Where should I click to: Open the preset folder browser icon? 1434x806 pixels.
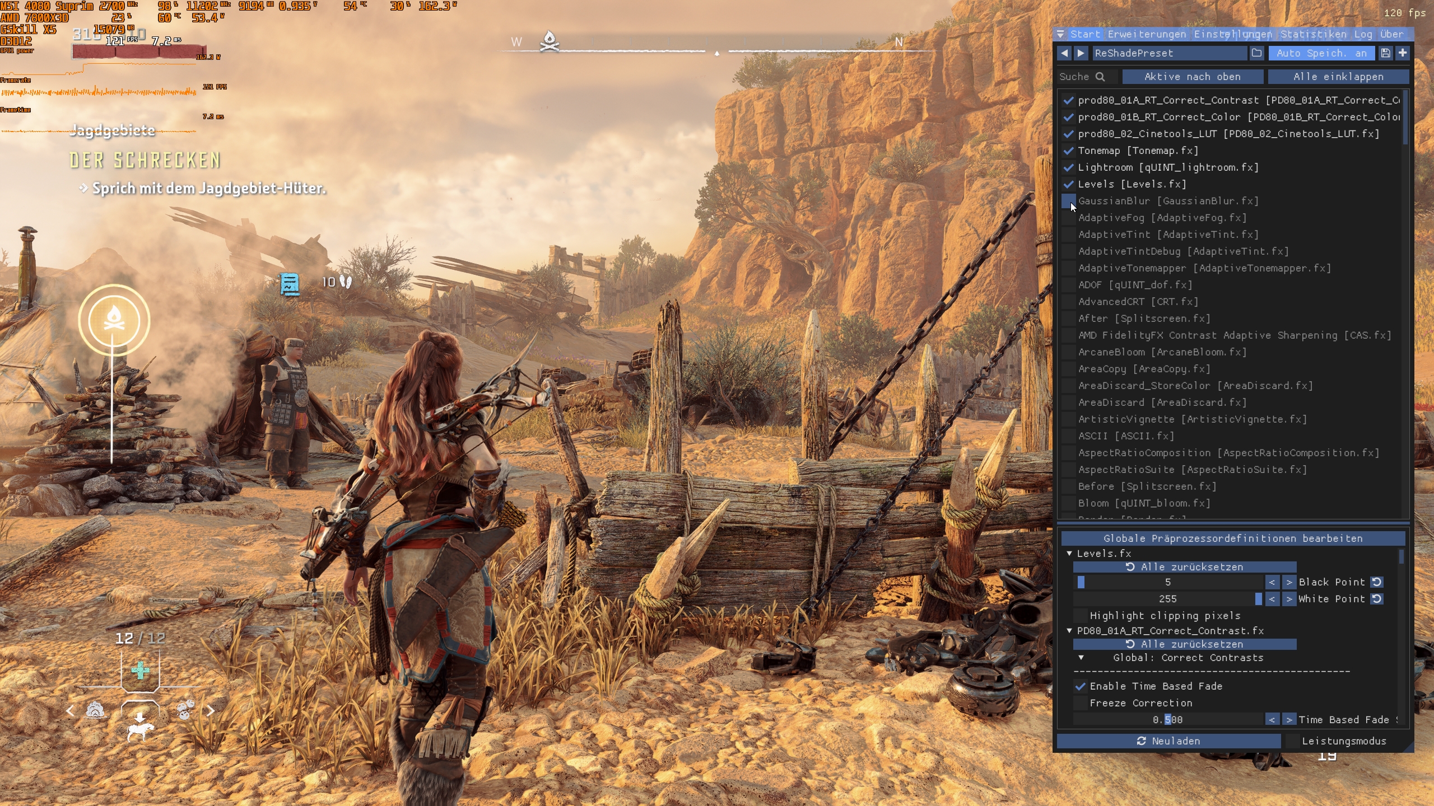tap(1256, 53)
